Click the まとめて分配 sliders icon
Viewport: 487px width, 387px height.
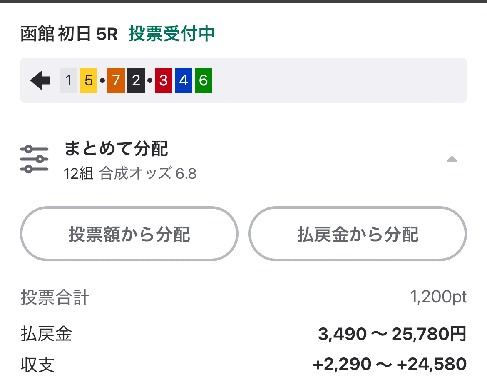coord(35,158)
